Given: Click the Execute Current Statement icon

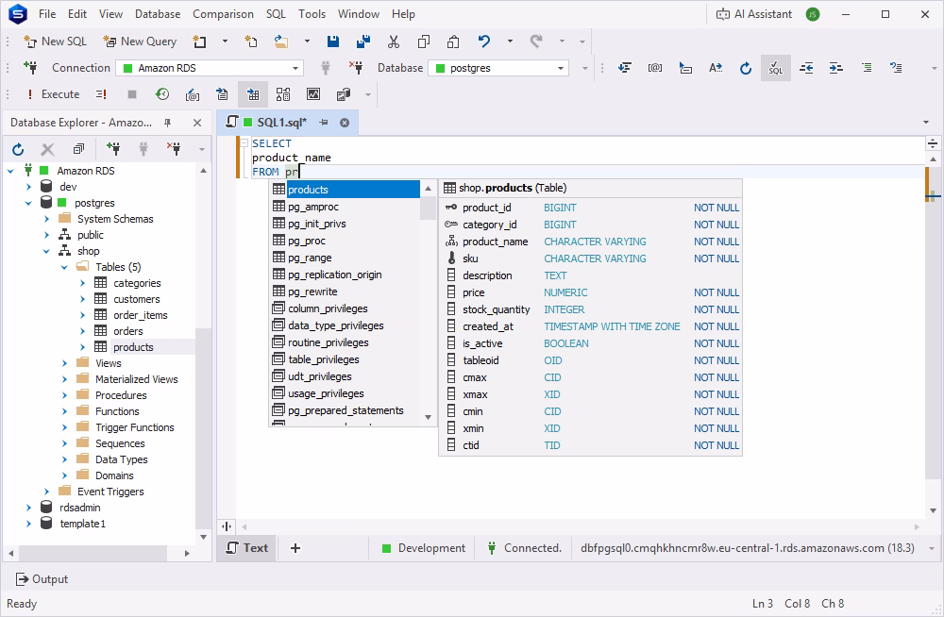Looking at the screenshot, I should tap(101, 94).
